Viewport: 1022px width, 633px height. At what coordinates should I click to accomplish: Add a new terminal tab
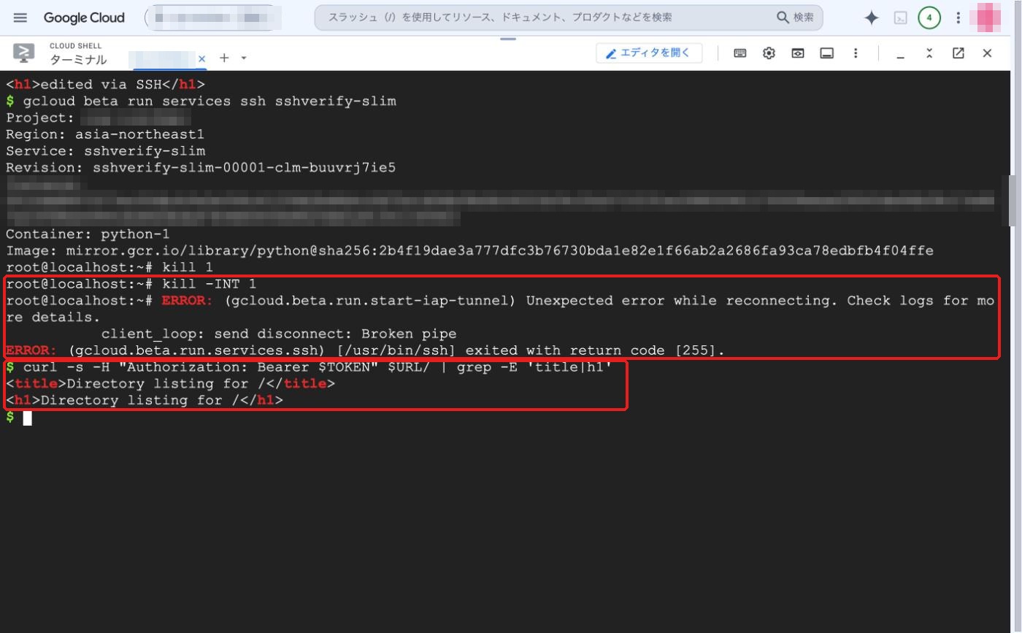click(x=225, y=58)
